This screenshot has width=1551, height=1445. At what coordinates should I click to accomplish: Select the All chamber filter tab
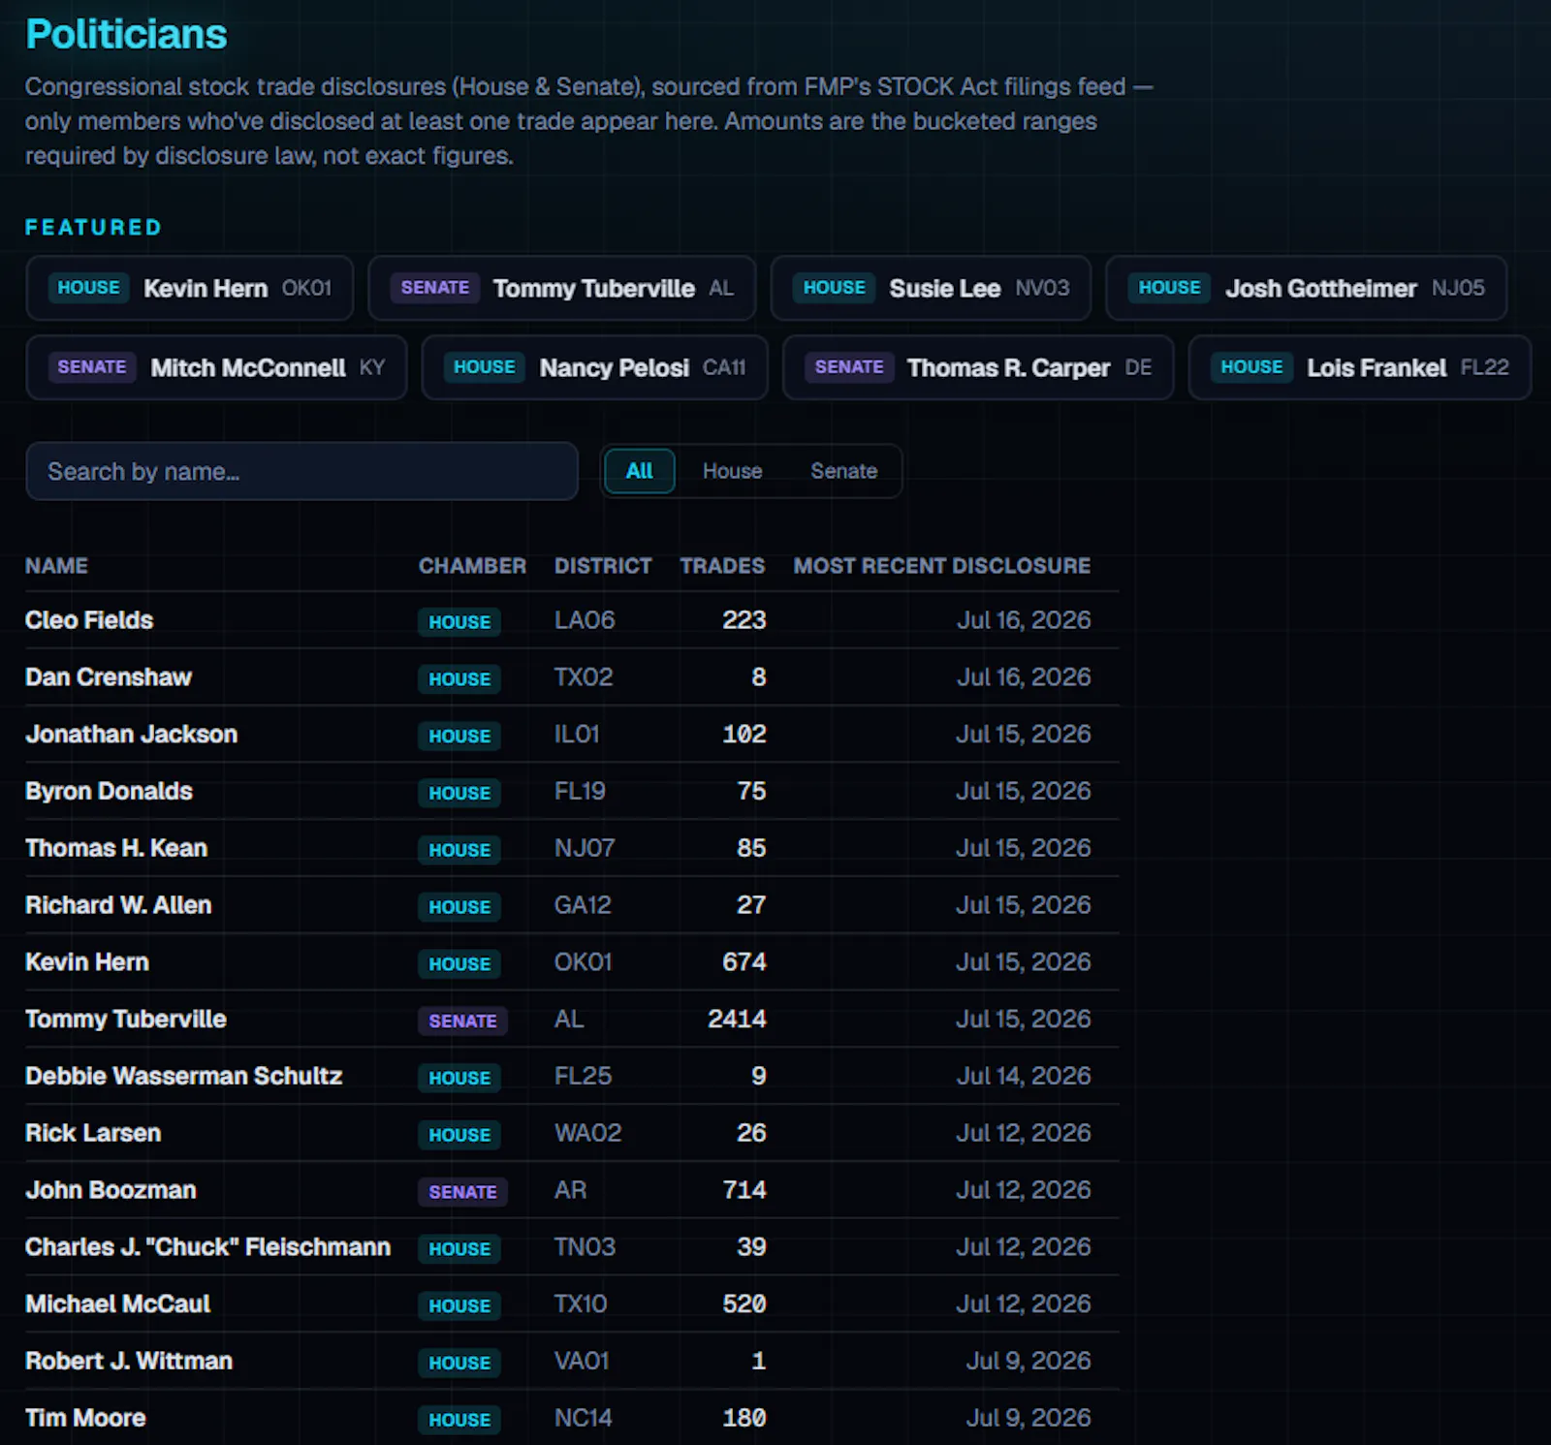point(639,471)
